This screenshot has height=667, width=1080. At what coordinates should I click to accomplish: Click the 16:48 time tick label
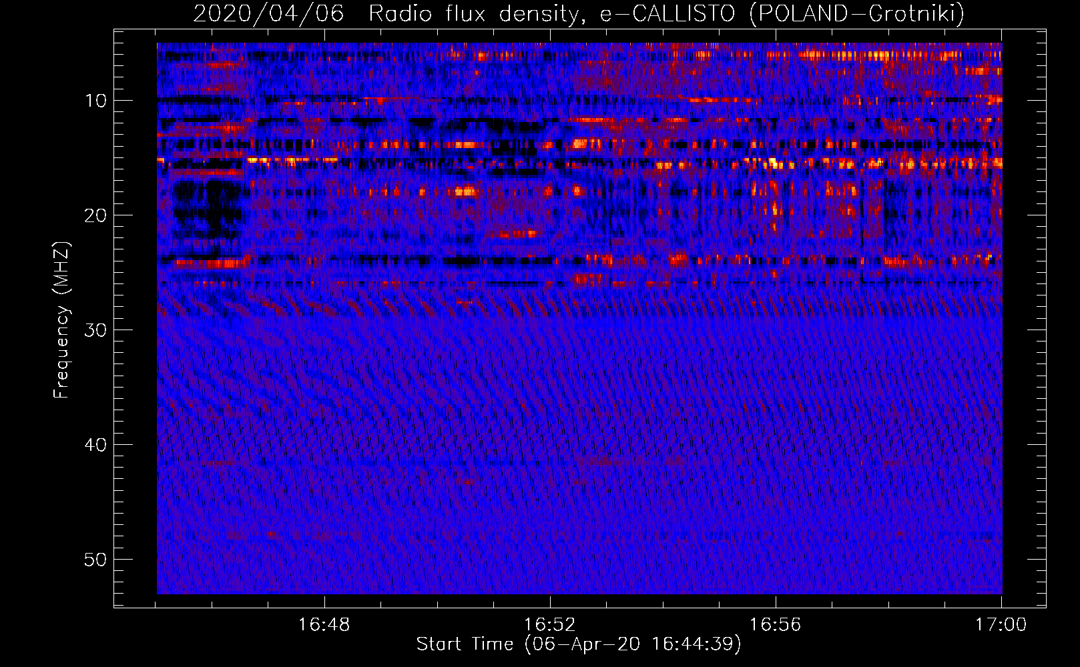[x=324, y=625]
